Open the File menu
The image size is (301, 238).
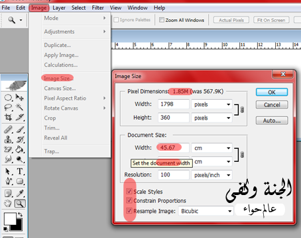6,8
